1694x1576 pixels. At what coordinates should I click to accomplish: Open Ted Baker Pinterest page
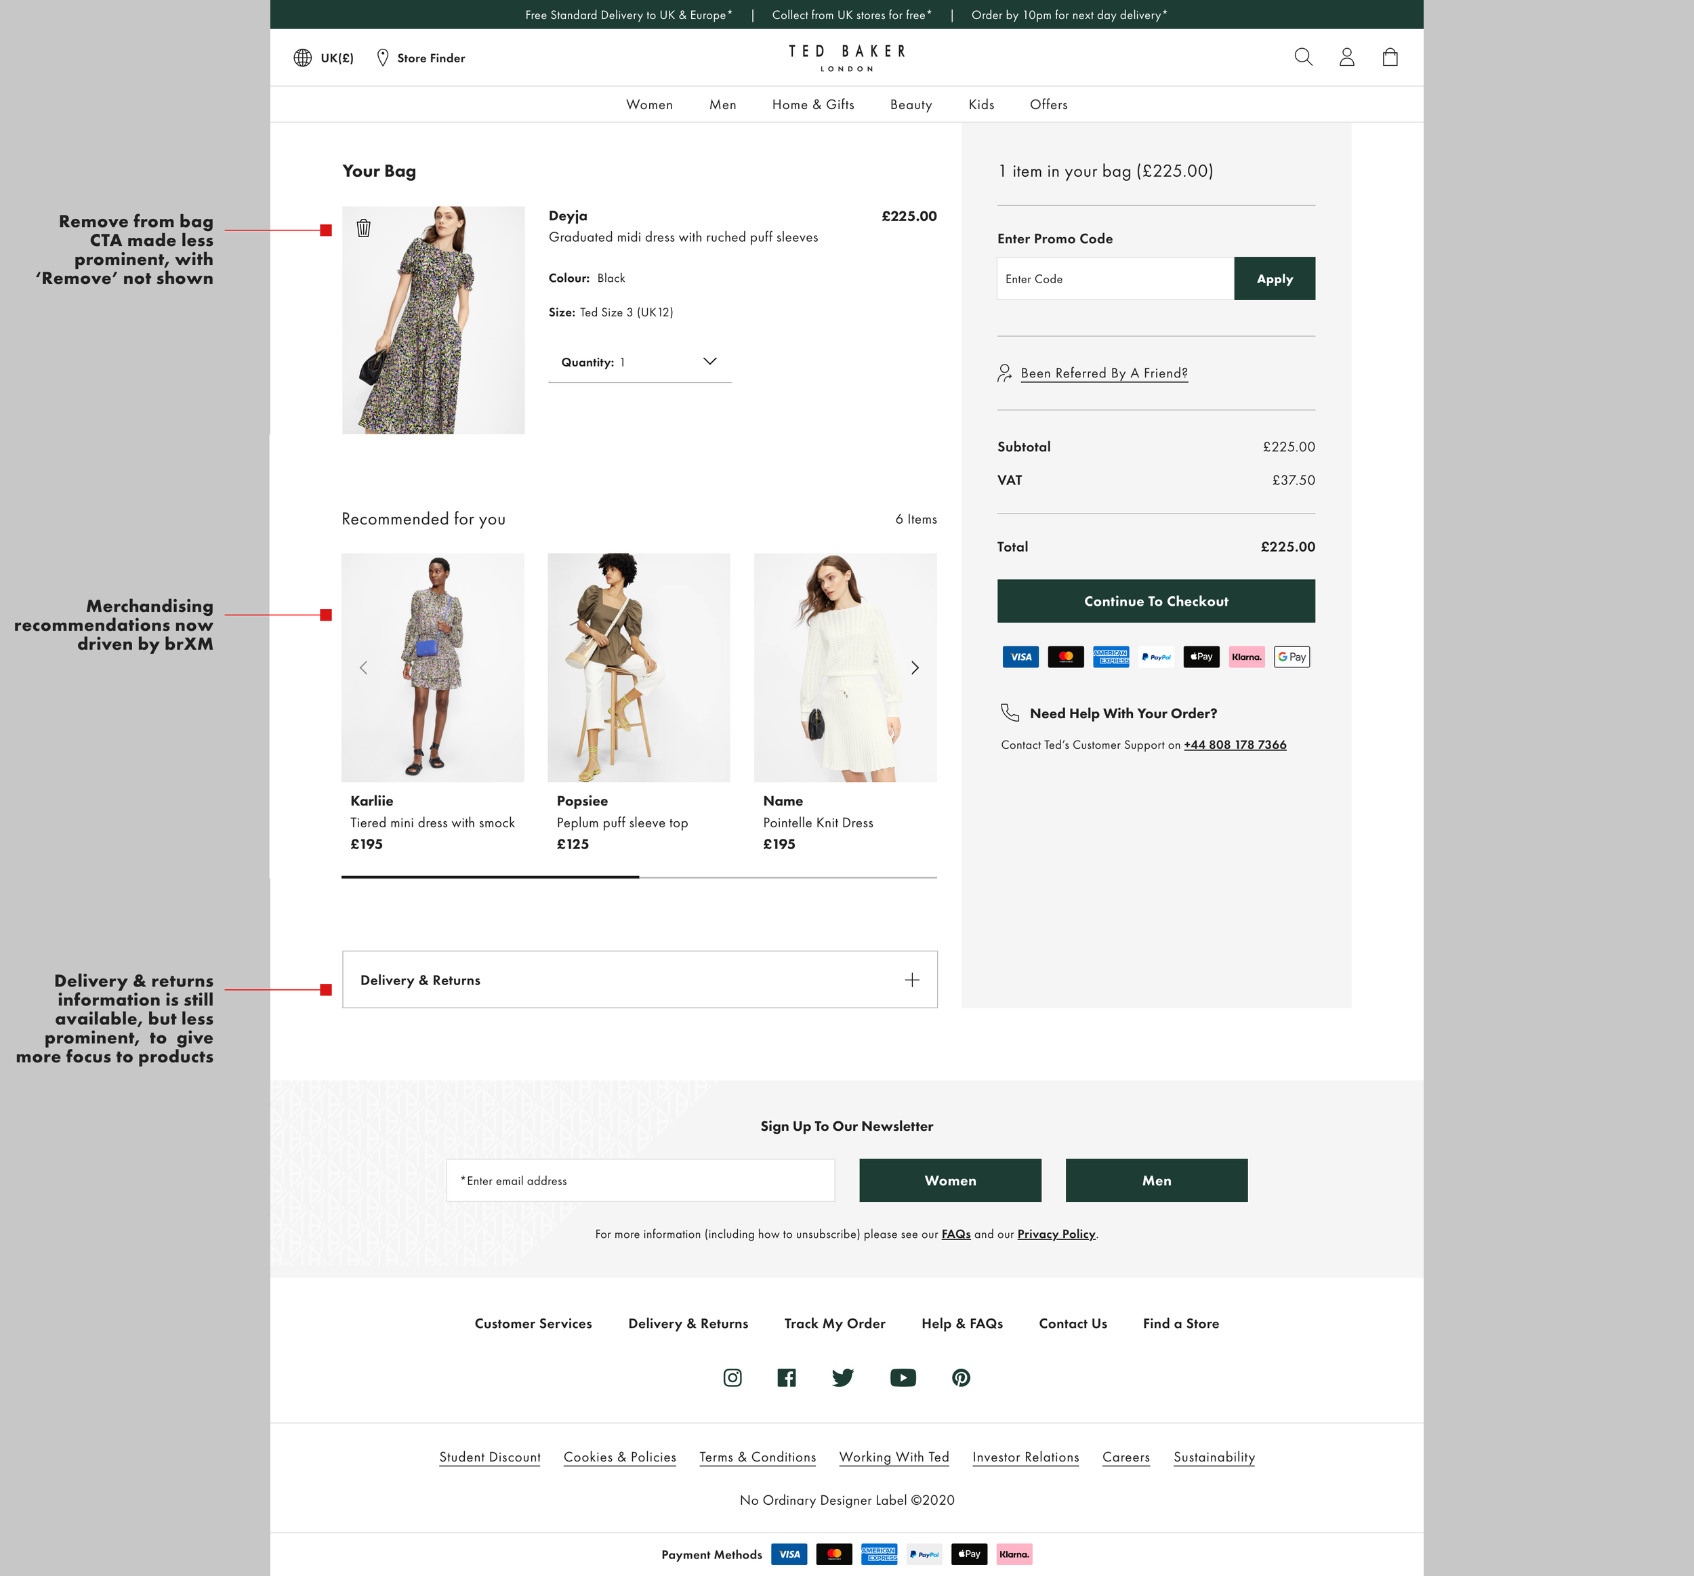[x=962, y=1377]
